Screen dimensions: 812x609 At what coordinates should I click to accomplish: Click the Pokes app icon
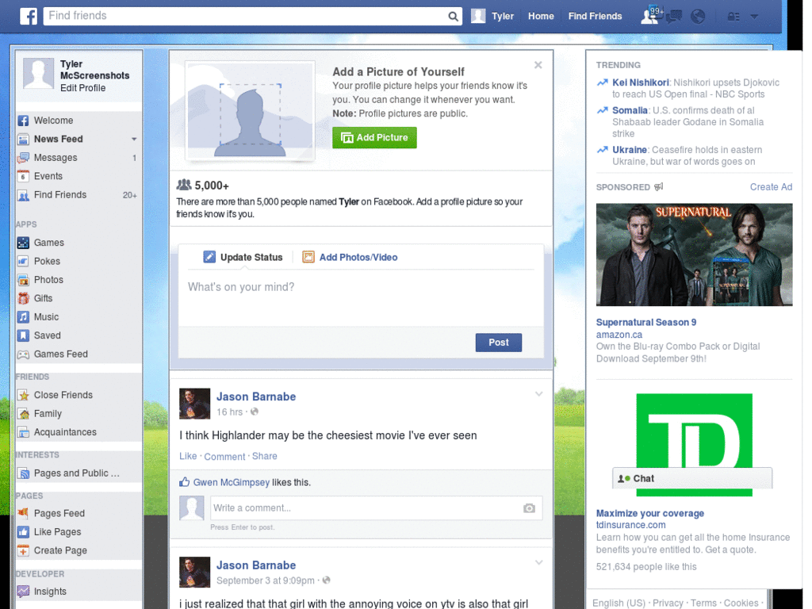[23, 262]
